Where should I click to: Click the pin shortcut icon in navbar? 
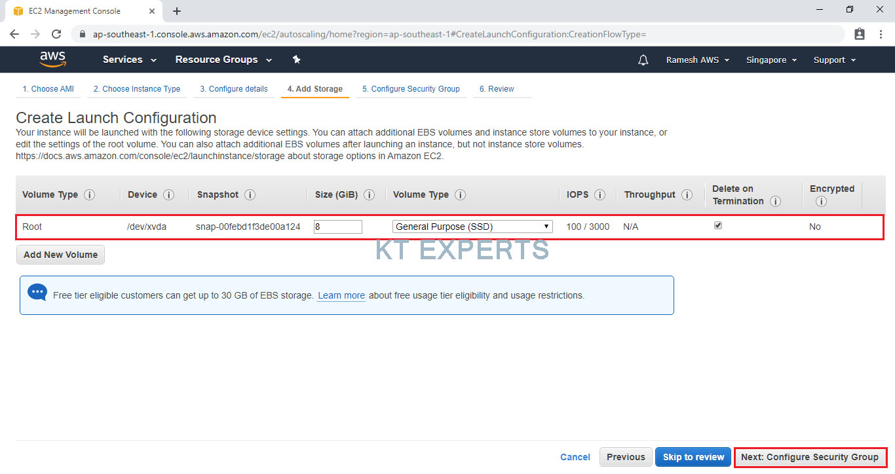coord(296,60)
